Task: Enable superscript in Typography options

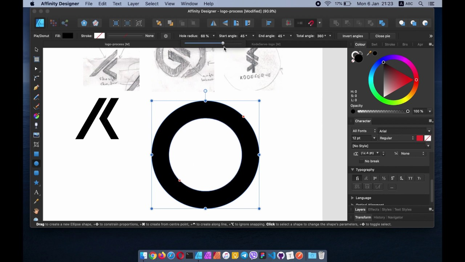Action: click(392, 178)
